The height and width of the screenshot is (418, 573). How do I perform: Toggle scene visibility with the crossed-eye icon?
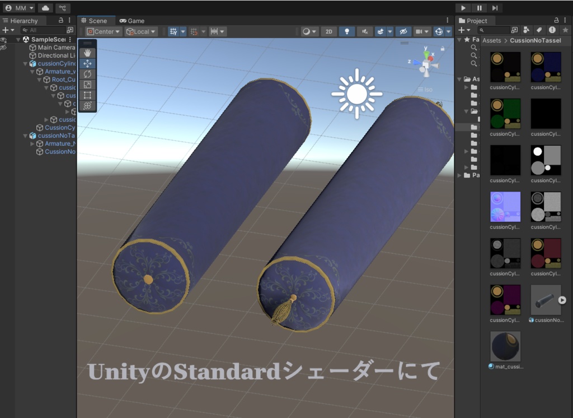403,31
